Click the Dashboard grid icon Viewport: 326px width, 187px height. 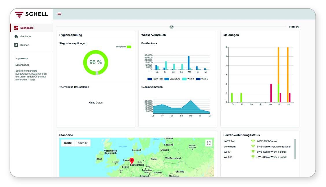[16, 28]
